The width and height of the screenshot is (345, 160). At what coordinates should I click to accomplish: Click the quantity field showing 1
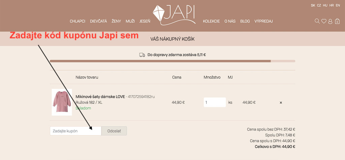click(215, 102)
